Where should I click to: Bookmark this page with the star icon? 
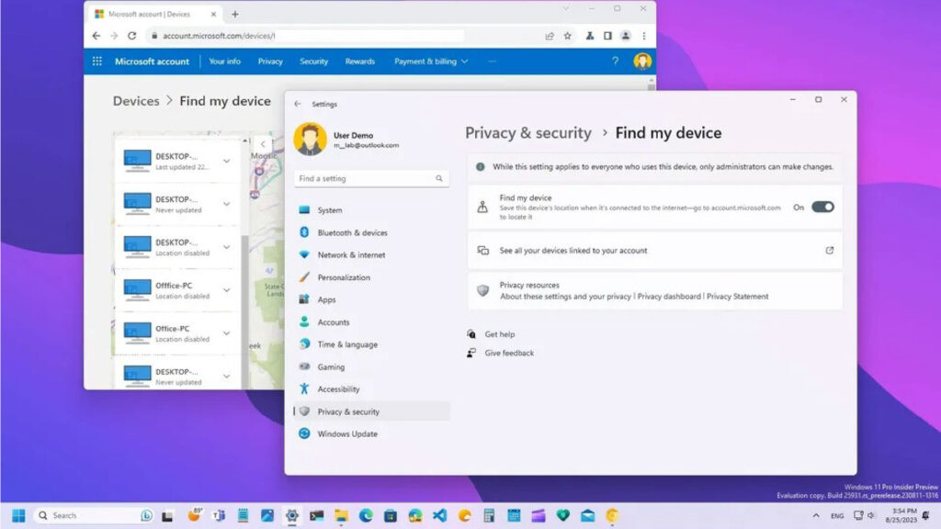[x=568, y=36]
